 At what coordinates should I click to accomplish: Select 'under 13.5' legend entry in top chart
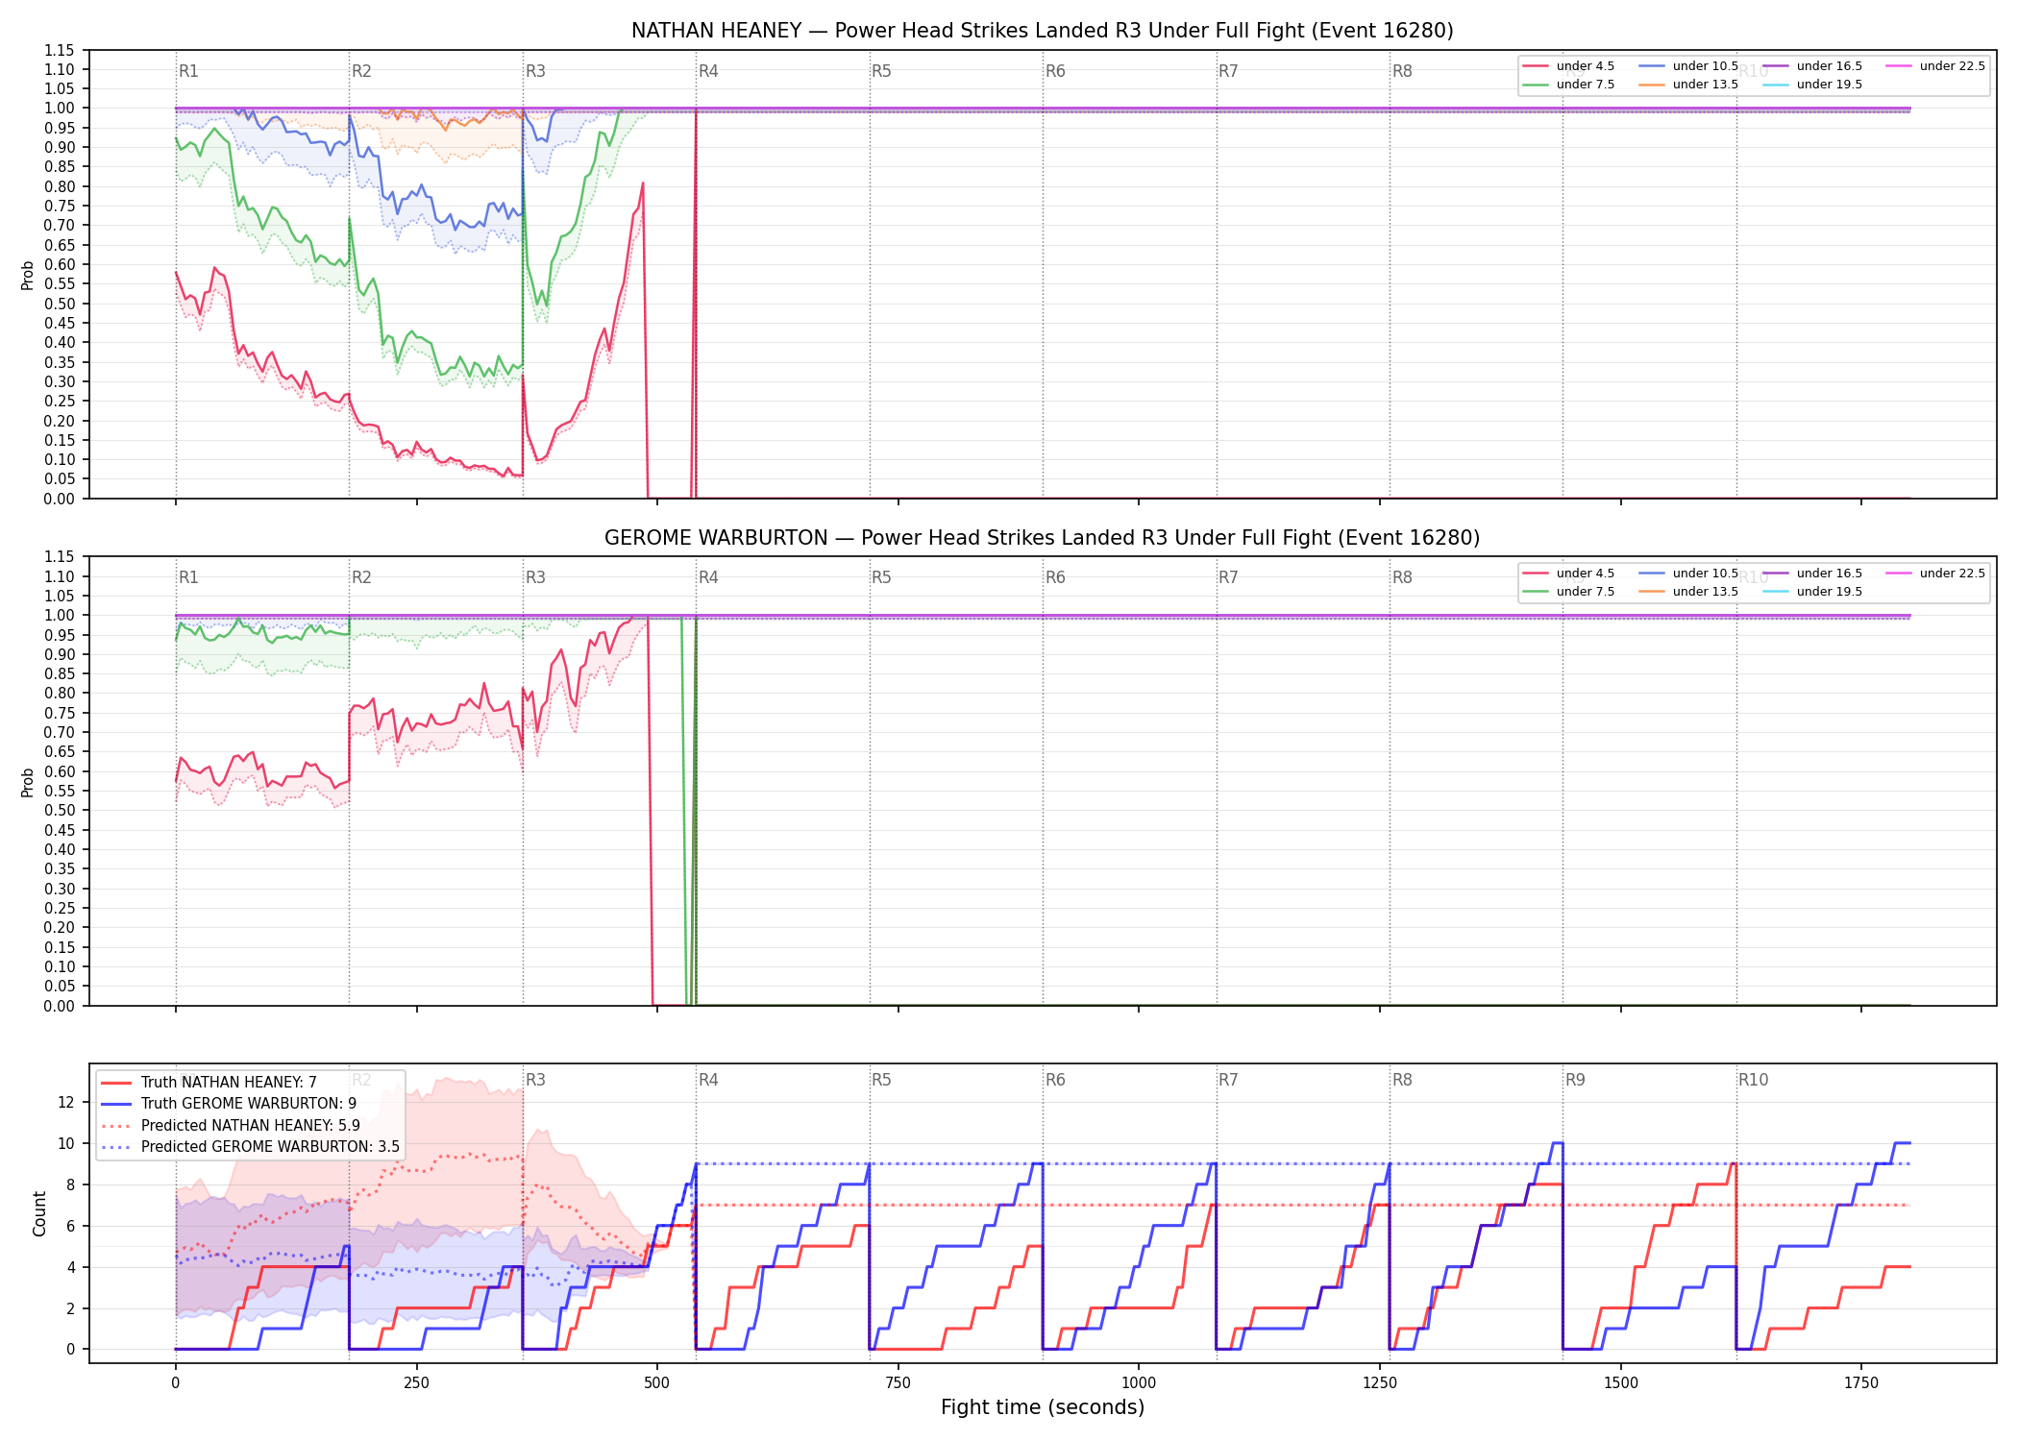1689,85
